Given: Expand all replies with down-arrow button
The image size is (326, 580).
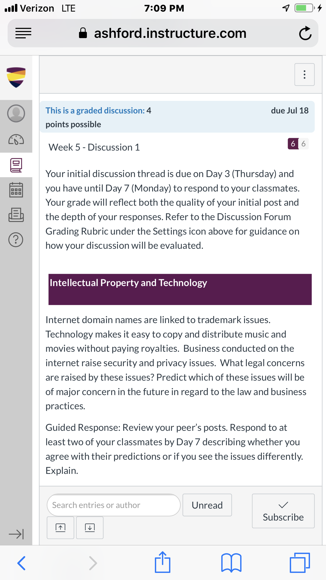Looking at the screenshot, I should 90,527.
